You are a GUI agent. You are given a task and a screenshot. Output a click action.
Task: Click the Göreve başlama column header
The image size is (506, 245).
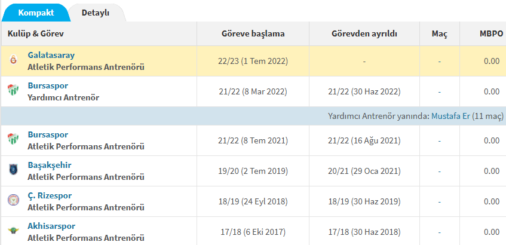(x=253, y=34)
